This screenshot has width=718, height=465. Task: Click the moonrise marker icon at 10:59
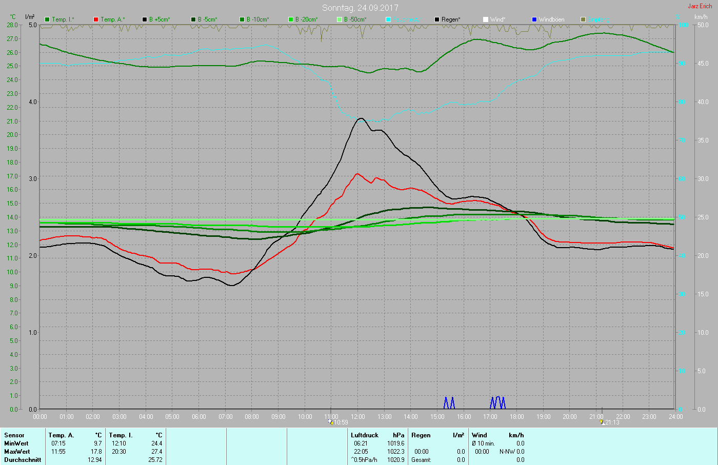coord(331,422)
